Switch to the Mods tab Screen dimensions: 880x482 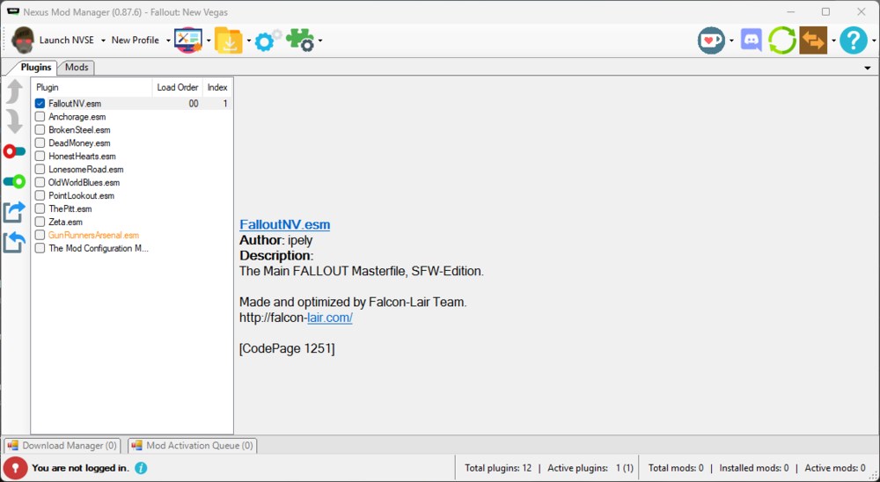pyautogui.click(x=77, y=68)
